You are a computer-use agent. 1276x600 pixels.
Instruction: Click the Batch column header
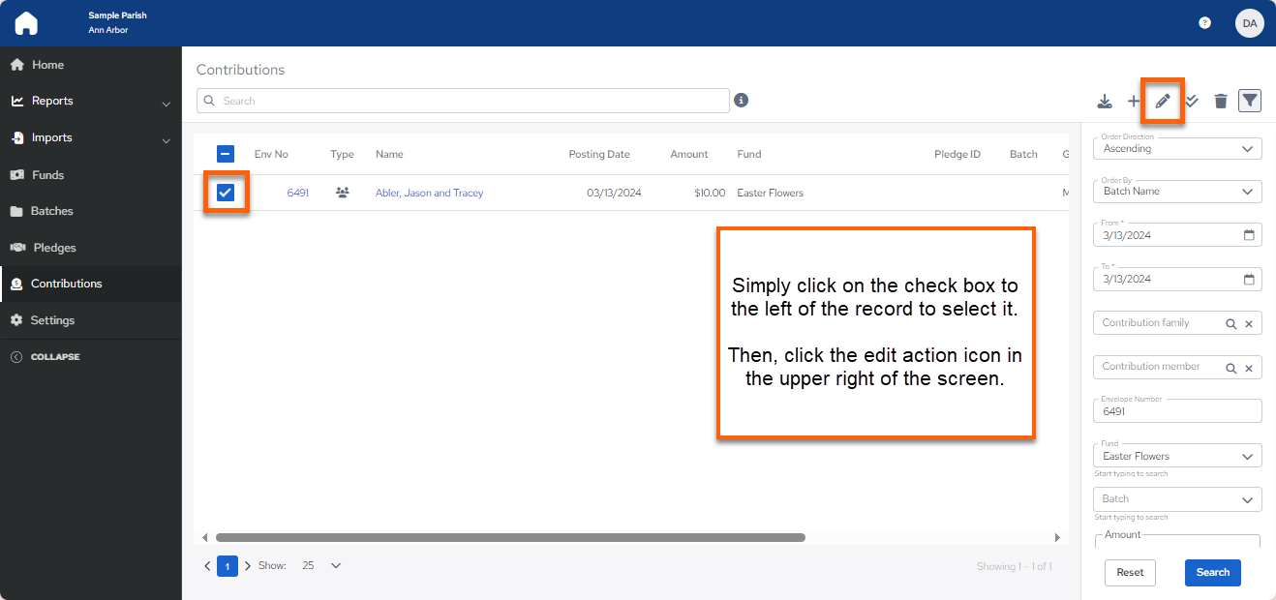click(1023, 154)
